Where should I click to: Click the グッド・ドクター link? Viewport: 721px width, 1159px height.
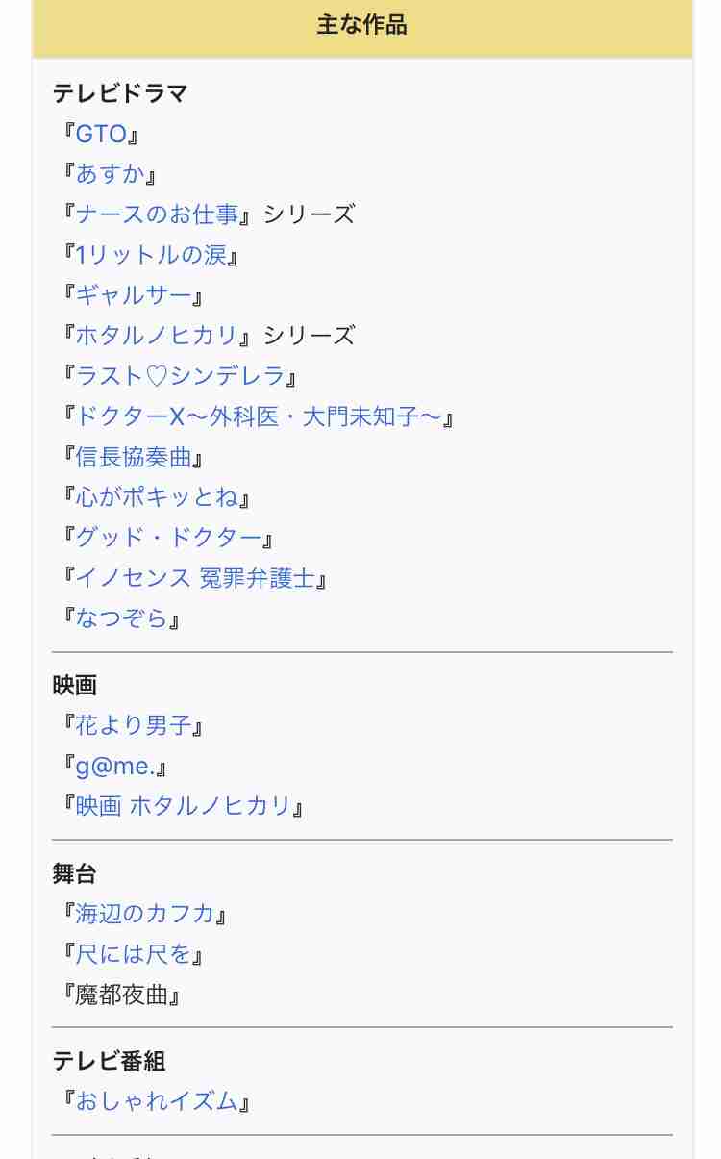pos(168,538)
